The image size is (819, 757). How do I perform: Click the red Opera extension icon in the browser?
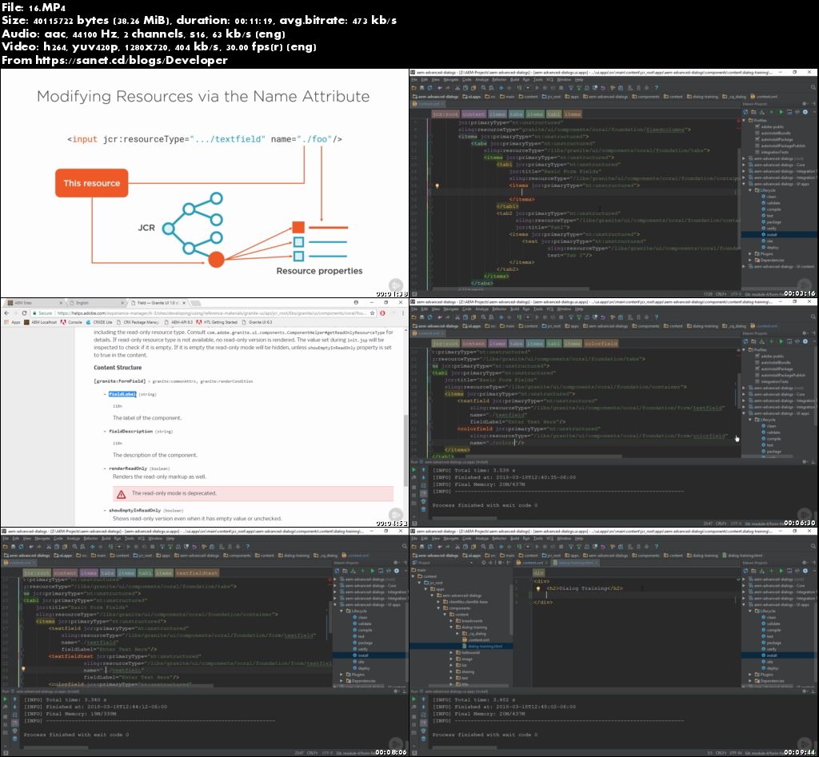point(382,313)
